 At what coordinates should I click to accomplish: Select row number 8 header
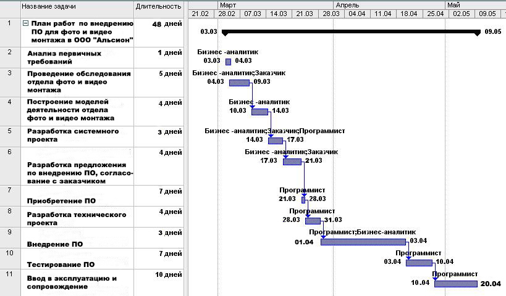point(10,217)
